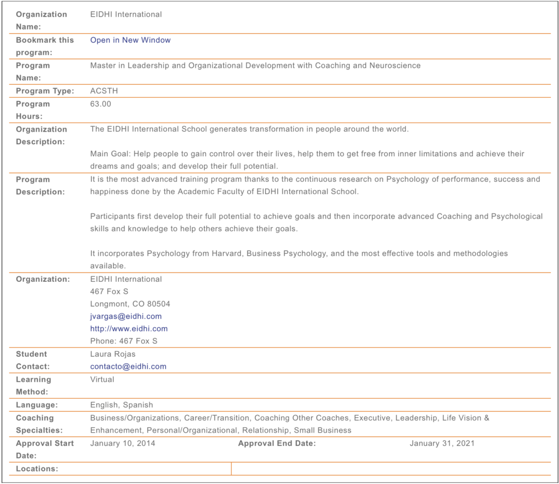Viewport: 559px width, 484px height.
Task: Click the 'Locations:' label
Action: click(37, 469)
